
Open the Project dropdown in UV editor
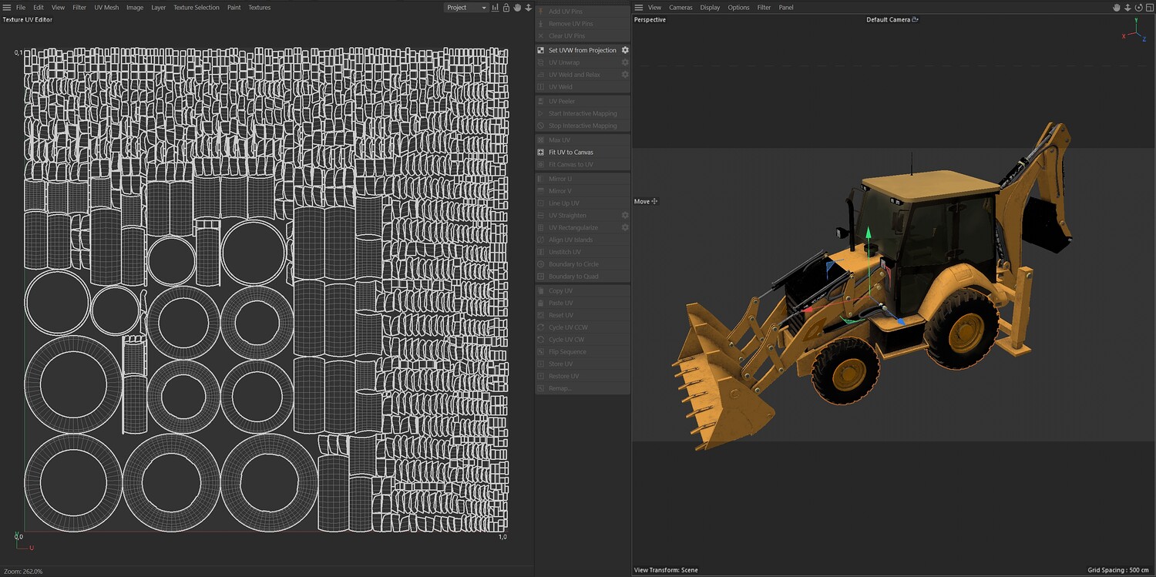point(466,8)
